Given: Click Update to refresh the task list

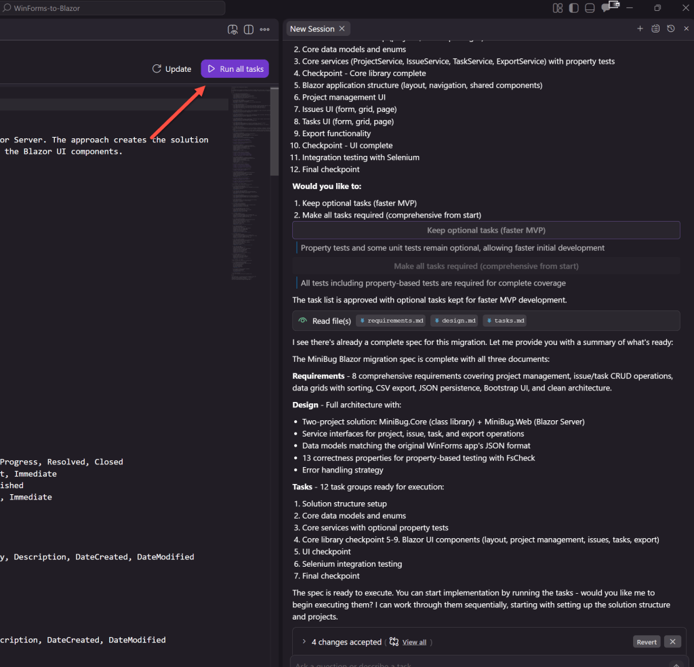Looking at the screenshot, I should tap(171, 69).
